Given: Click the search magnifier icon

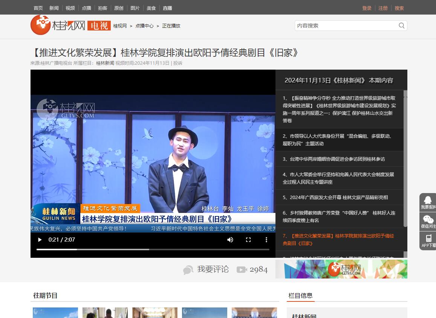Looking at the screenshot, I should 401,26.
